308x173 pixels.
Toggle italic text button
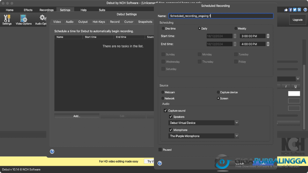[x=286, y=86]
